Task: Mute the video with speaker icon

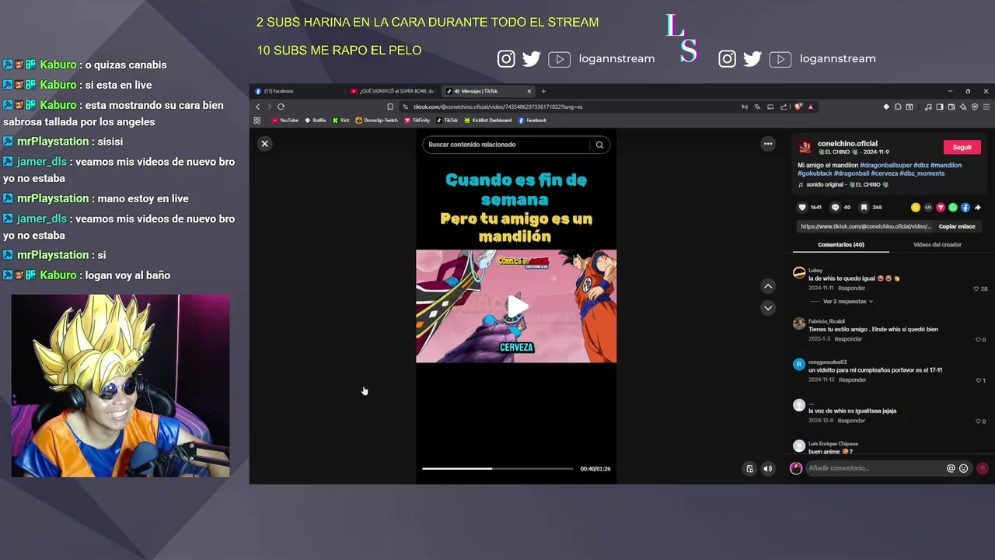Action: pyautogui.click(x=768, y=469)
